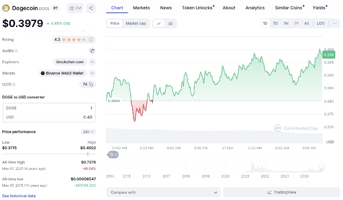343x200 pixels.
Task: Click the $0.3979 price heading
Action: coord(22,23)
